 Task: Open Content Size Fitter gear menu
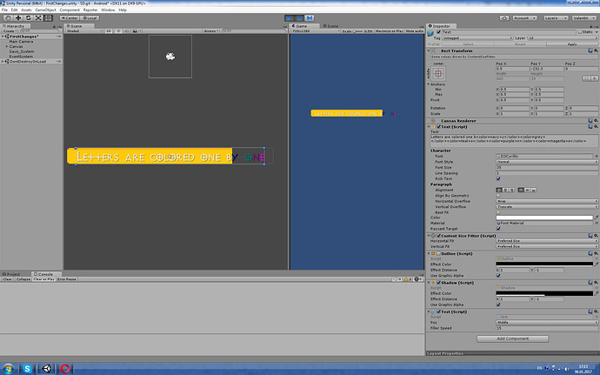596,236
